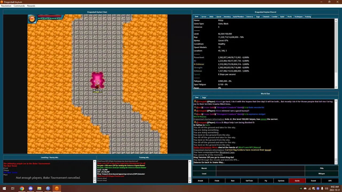Click the Self Train button
This screenshot has width=342, height=192.
pos(249,181)
